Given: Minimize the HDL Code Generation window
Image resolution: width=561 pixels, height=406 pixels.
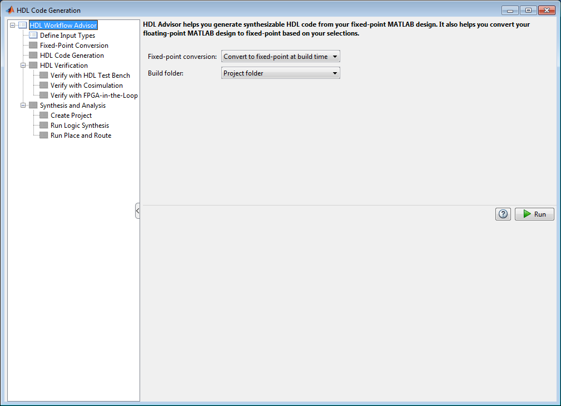Looking at the screenshot, I should point(510,11).
